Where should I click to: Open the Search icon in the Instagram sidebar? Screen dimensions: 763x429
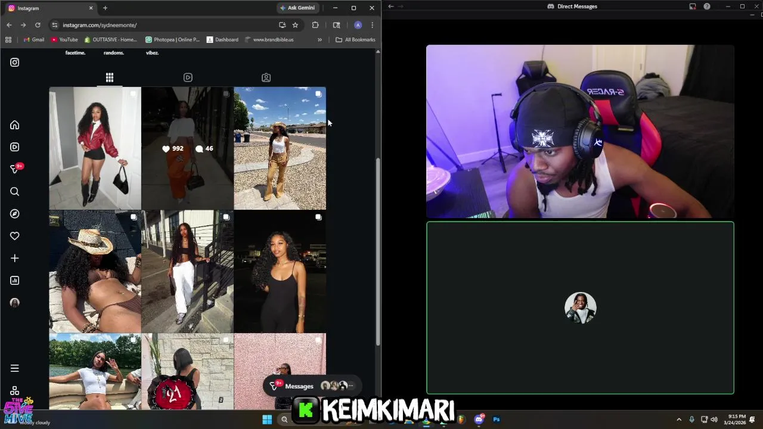coord(15,192)
